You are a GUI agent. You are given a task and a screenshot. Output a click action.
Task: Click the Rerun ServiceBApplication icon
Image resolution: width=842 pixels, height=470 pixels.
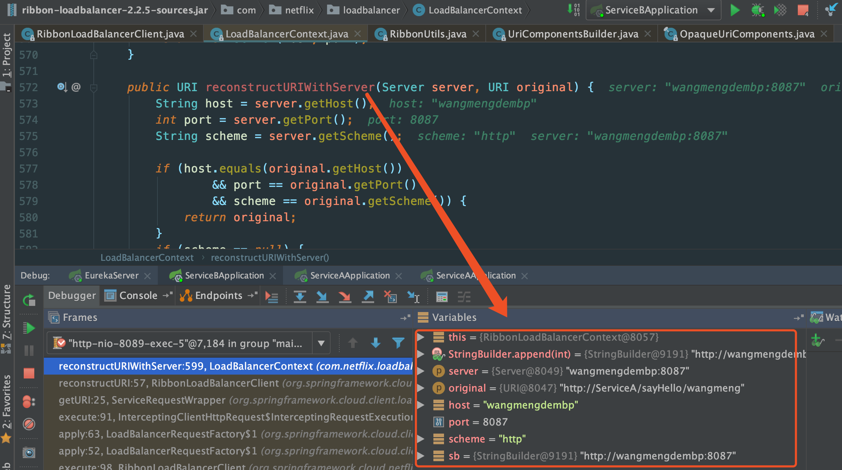click(x=29, y=300)
